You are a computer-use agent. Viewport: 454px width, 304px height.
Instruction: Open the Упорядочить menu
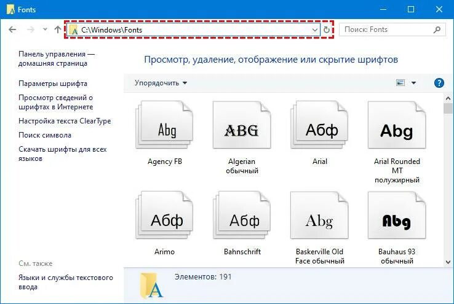[161, 84]
